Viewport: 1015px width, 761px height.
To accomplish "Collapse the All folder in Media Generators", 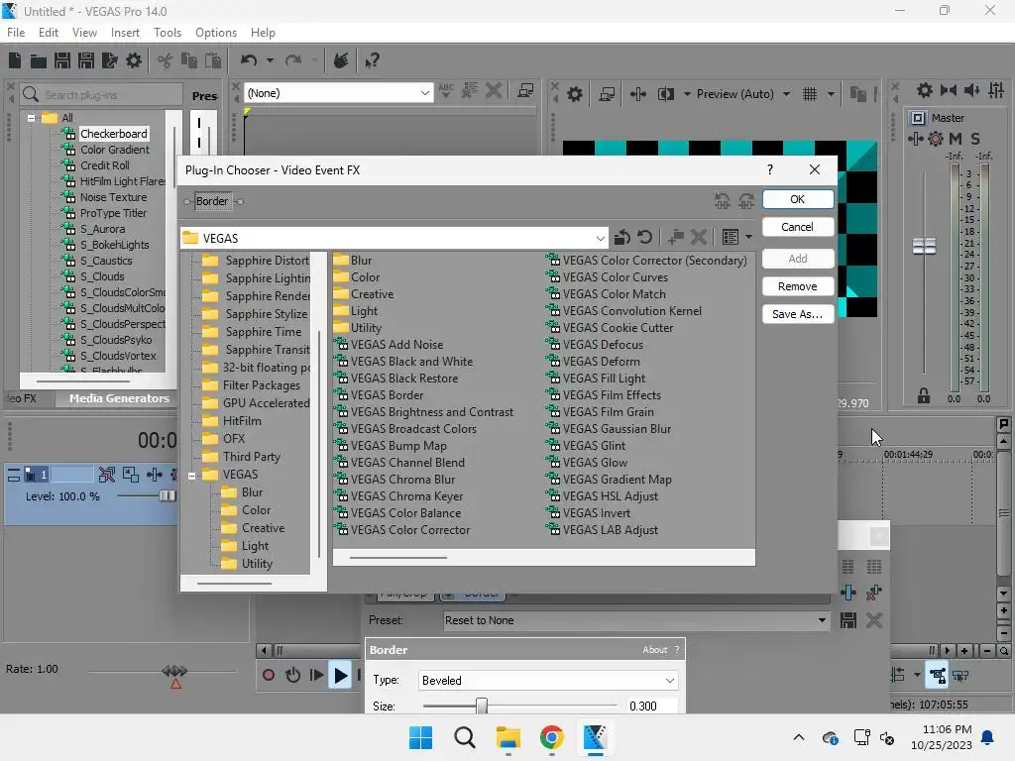I will tap(31, 118).
